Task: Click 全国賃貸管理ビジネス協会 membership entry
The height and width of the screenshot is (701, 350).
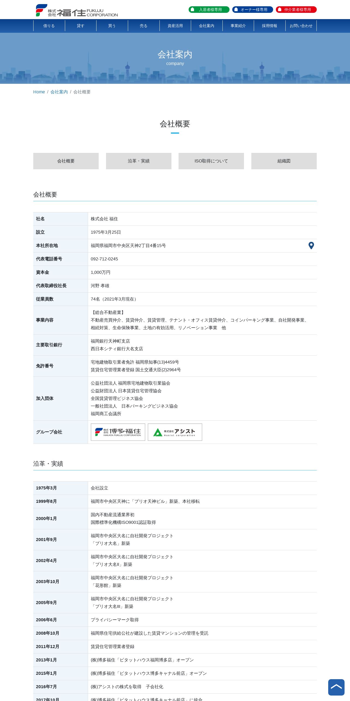Action: click(117, 398)
